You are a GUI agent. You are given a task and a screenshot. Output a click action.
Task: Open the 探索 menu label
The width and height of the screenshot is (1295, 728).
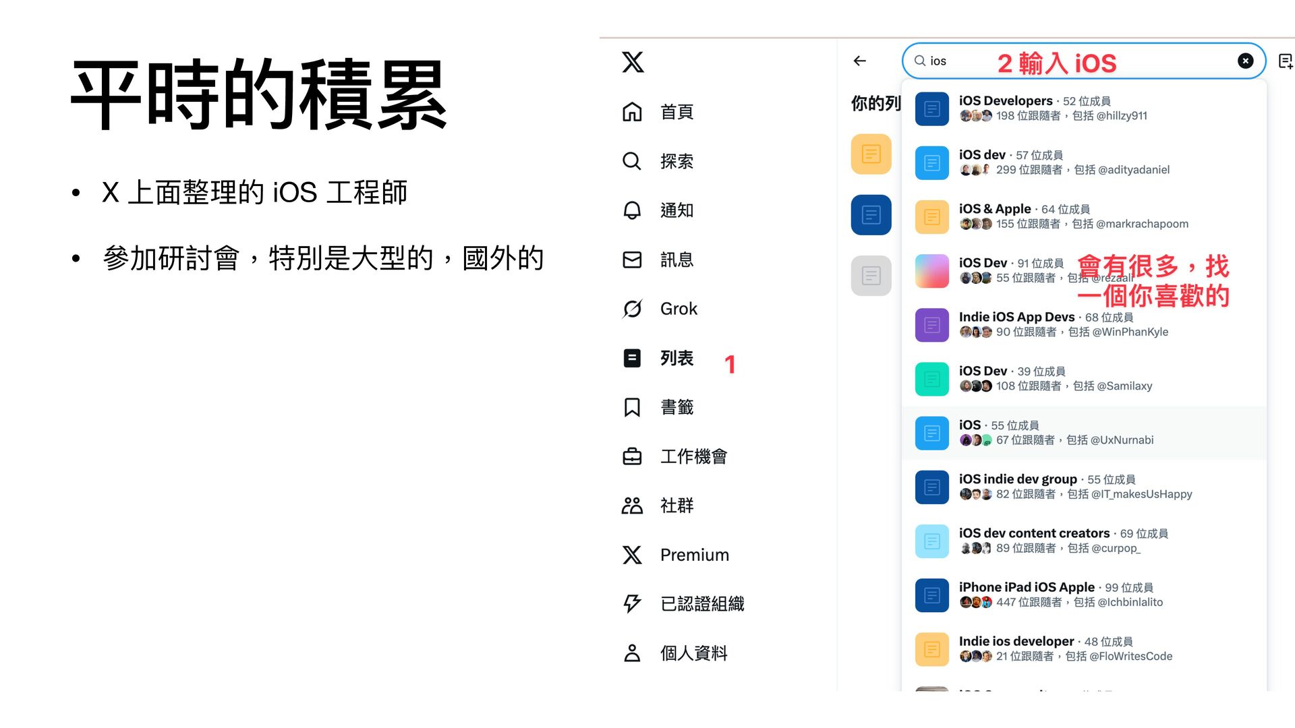pyautogui.click(x=677, y=161)
